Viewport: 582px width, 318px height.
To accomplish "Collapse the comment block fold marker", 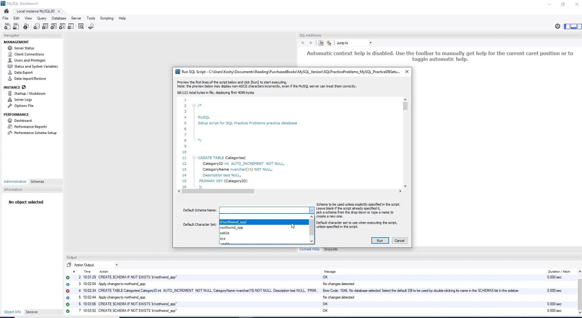I will pos(194,106).
